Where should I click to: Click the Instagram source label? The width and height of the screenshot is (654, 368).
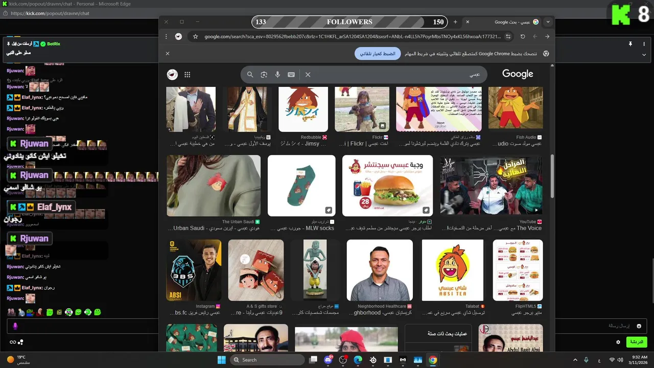(205, 306)
